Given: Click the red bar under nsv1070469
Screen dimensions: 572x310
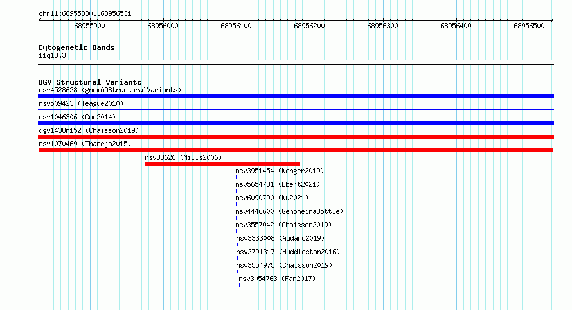Looking at the screenshot, I should coord(296,150).
